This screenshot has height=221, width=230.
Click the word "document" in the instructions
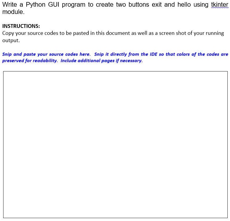click(118, 33)
